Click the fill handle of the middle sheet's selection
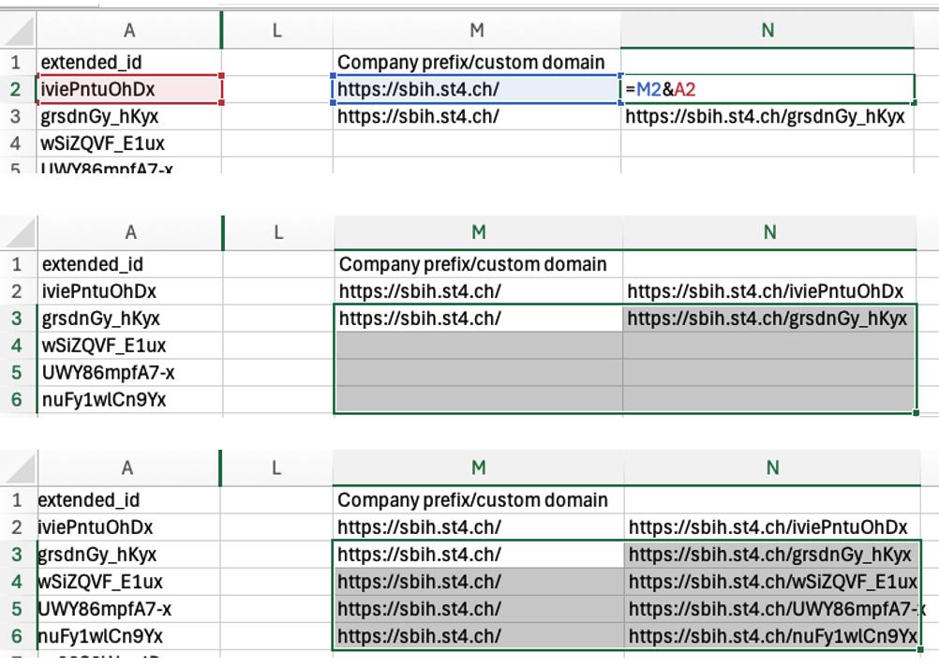Screen dimensions: 939x668 (x=916, y=412)
